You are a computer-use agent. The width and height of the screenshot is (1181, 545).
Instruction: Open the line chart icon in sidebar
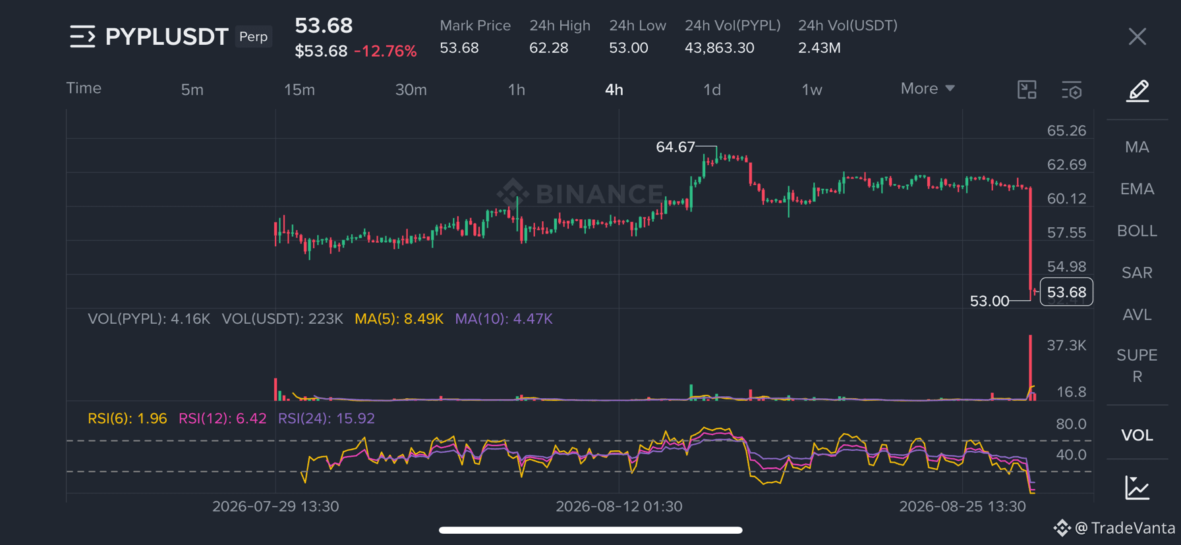pos(1138,488)
